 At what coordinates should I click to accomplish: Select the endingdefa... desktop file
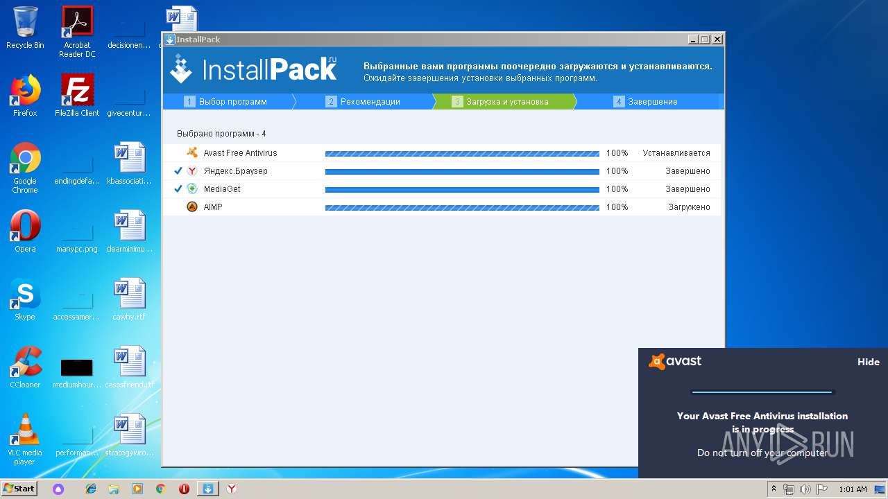77,169
